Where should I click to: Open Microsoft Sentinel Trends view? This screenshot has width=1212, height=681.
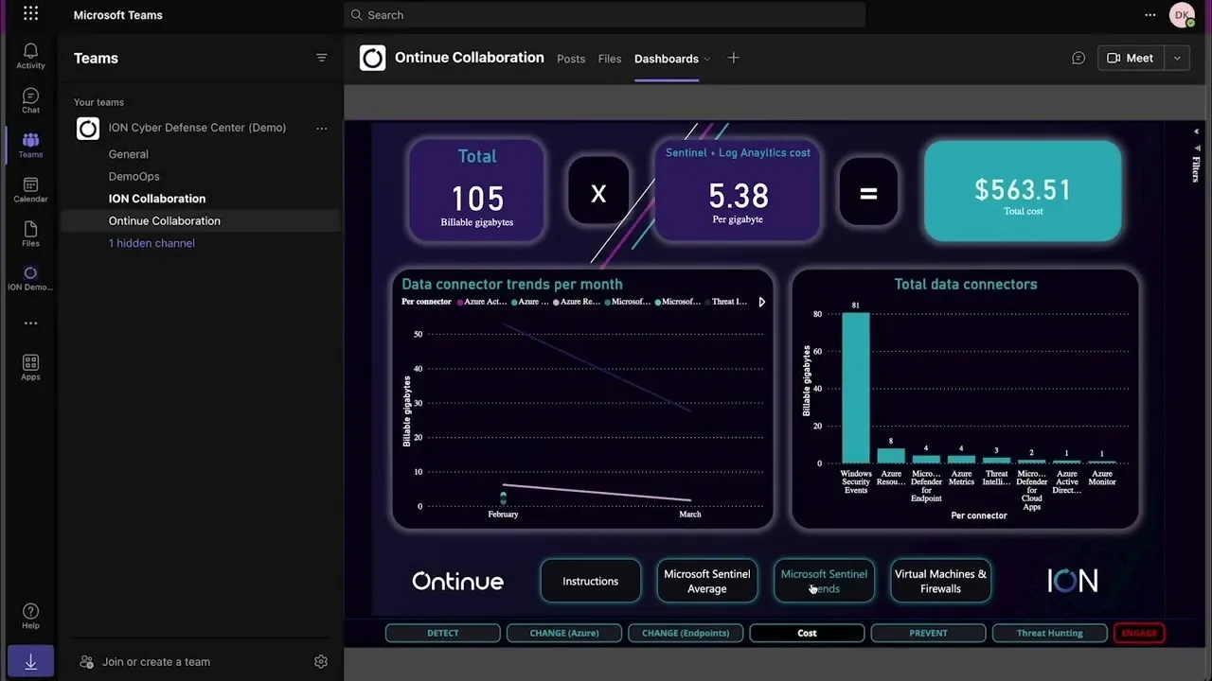coord(824,581)
